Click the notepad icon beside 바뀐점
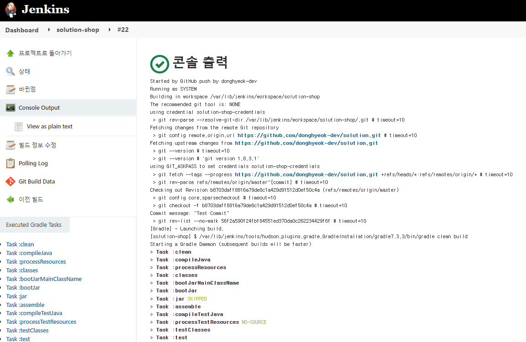This screenshot has height=342, width=526. [10, 90]
